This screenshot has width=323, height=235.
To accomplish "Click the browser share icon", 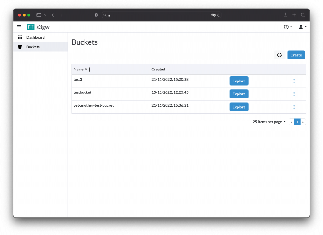I will point(285,15).
